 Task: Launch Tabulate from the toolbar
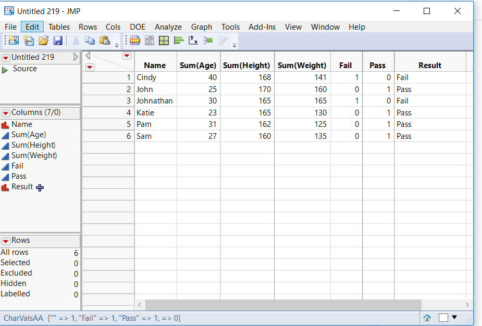click(x=150, y=41)
